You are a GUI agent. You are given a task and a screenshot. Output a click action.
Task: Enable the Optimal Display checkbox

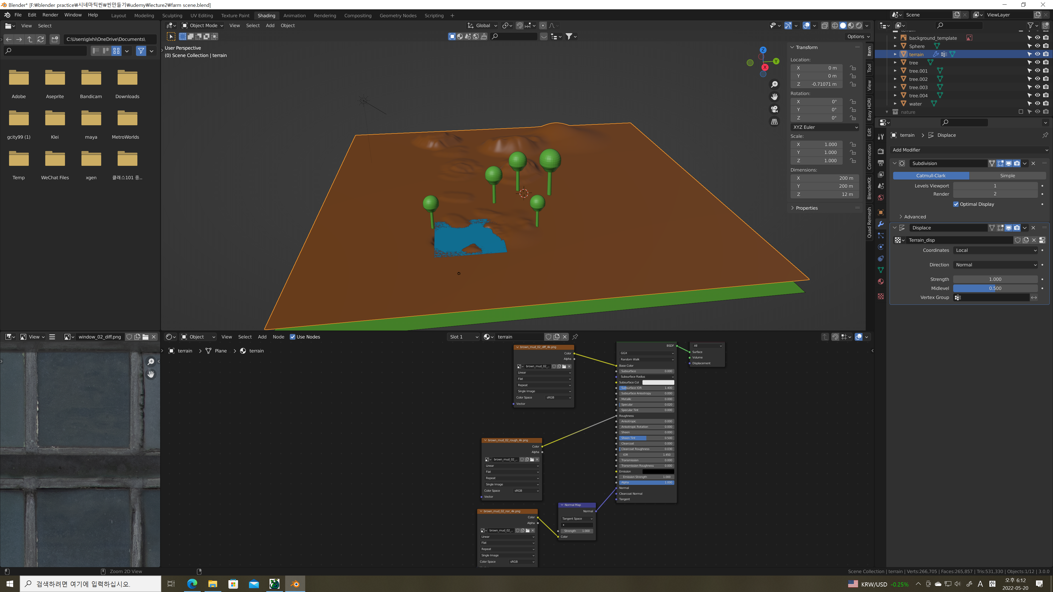956,204
